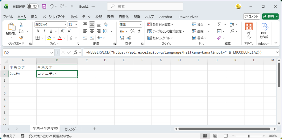The image size is (282, 139).
Task: Click the search box in title bar
Action: click(145, 6)
